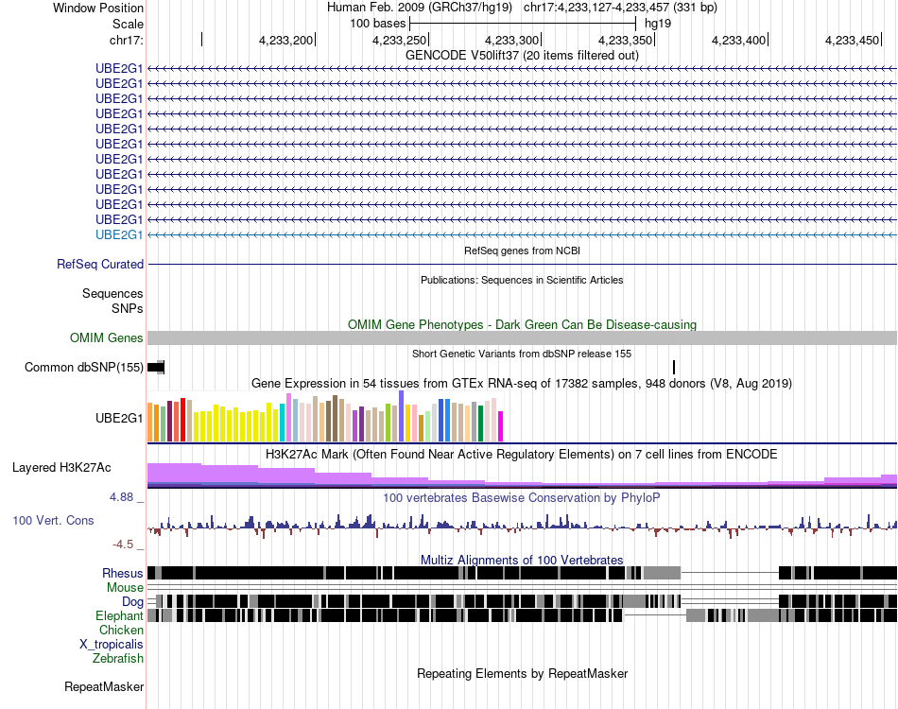898x709 pixels.
Task: Open 100 vertebrates Basewise Conservation by PhyloP title
Action: (x=522, y=497)
